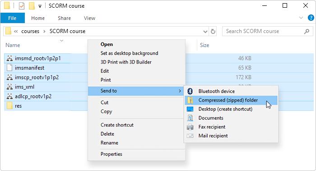
Task: Click the Fax machine icon in submenu
Action: [190, 127]
